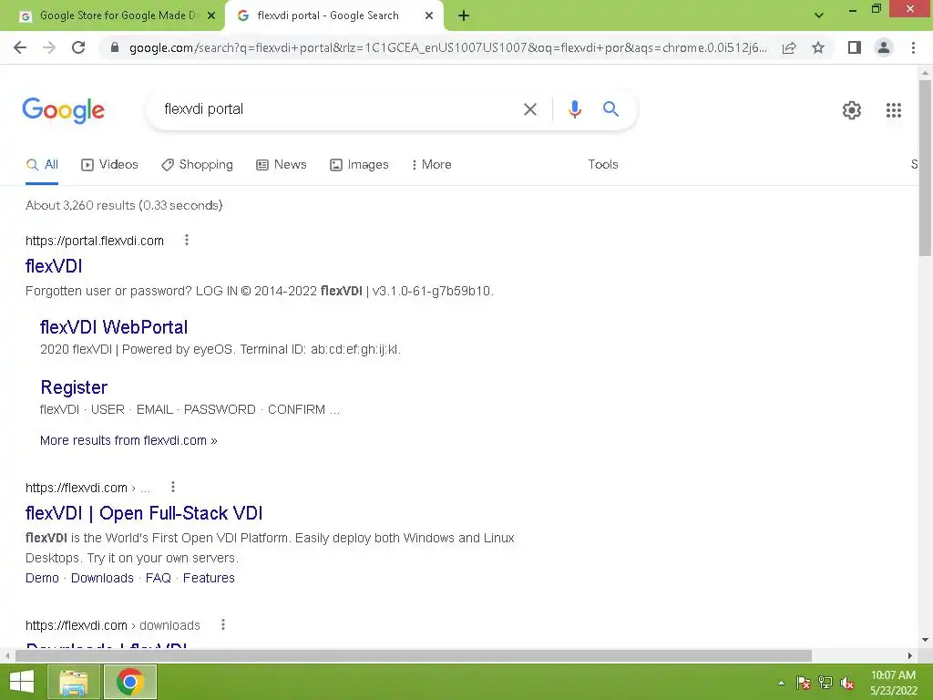Open options for portal.flexvdi.com result

tap(187, 240)
